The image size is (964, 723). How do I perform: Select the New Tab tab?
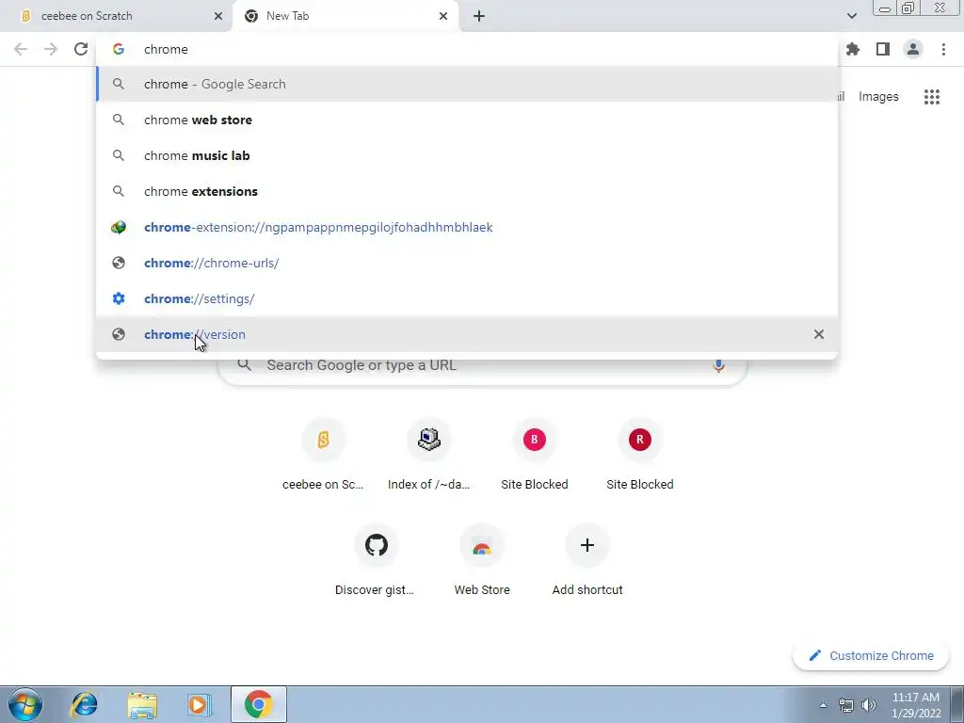click(345, 16)
